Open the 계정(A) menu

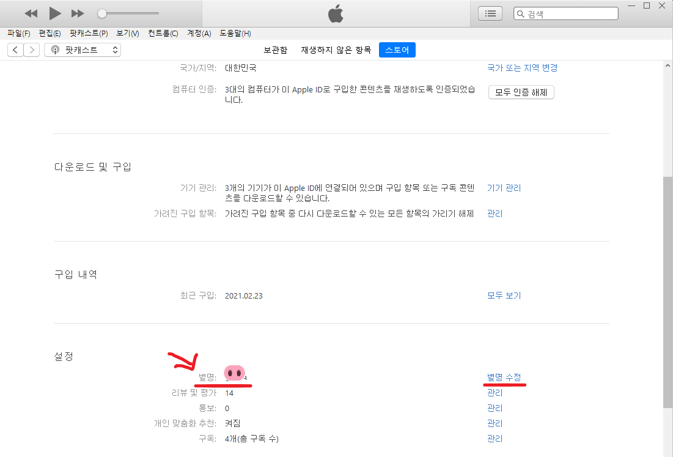click(x=199, y=34)
